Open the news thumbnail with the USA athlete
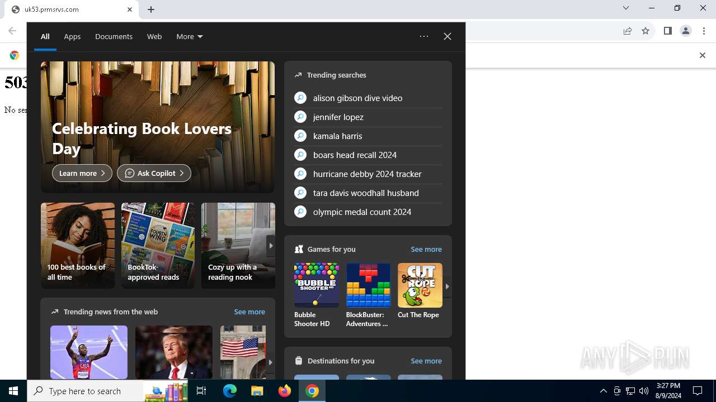Viewport: 716px width, 402px height. point(89,352)
